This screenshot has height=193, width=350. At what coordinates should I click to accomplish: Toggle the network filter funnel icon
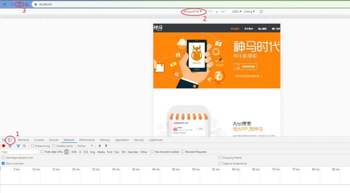pyautogui.click(x=18, y=146)
